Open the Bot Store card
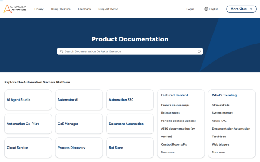 coord(130,148)
